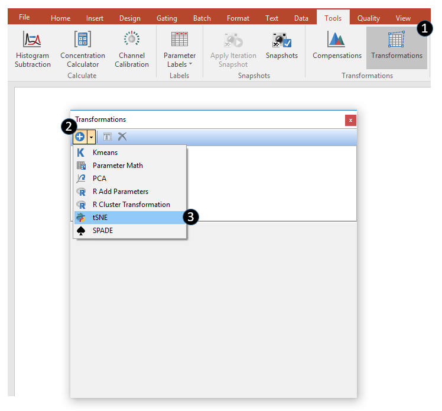Choose SPADE from the transformation menu

pos(103,231)
